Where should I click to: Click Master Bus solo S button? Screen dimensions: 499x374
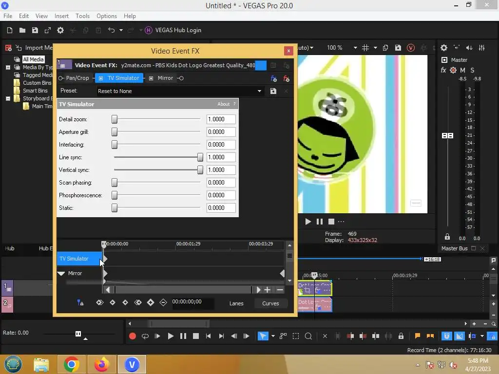[x=472, y=70]
